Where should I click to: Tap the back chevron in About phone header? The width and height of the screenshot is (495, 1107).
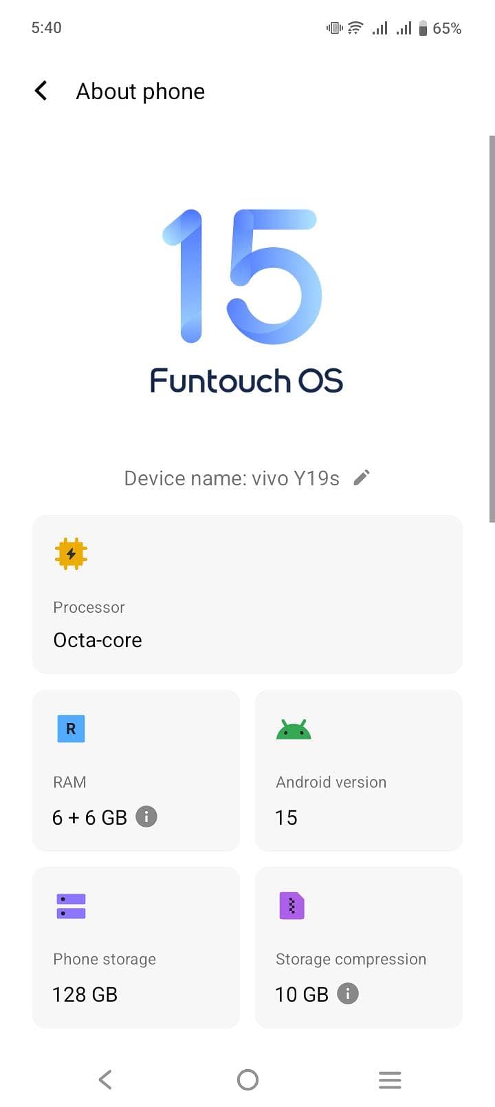click(x=41, y=90)
